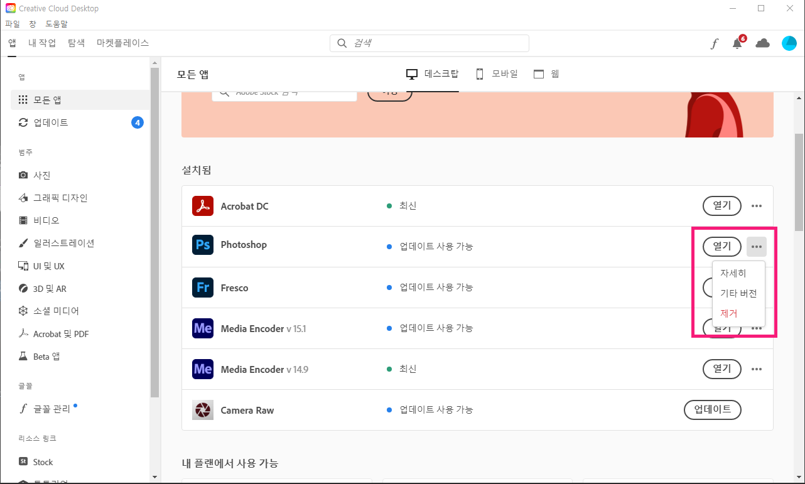The width and height of the screenshot is (805, 484).
Task: Select 모든 앱 in the sidebar
Action: [x=80, y=100]
